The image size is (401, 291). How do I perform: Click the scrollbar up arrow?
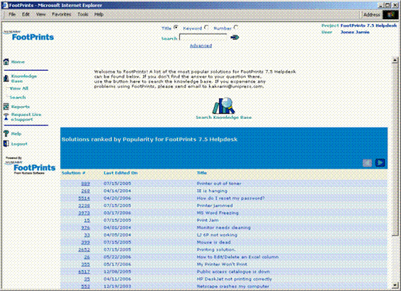[x=395, y=61]
